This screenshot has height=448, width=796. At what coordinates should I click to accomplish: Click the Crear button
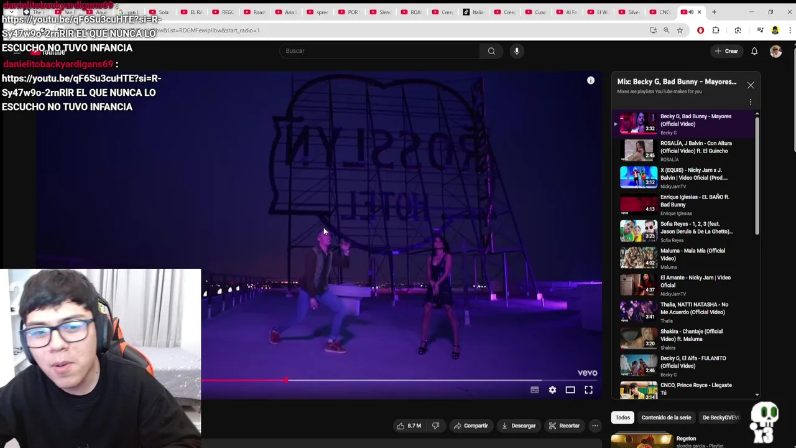(726, 51)
